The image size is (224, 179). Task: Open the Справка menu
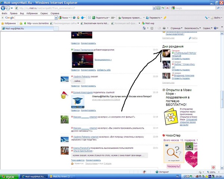(55, 13)
